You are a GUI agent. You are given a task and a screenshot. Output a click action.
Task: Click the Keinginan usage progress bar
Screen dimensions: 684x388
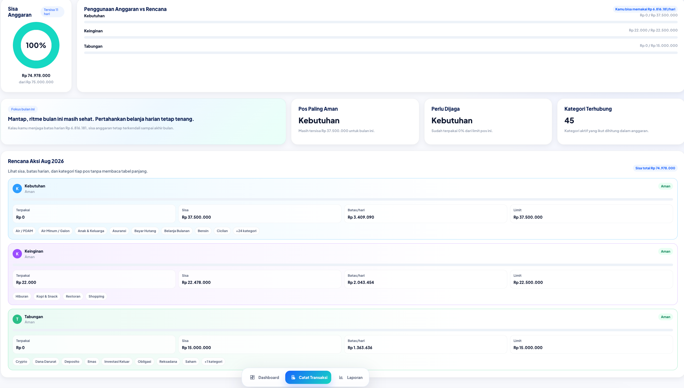coord(381,37)
